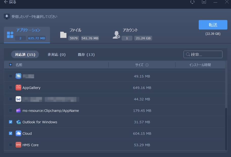Image resolution: width=231 pixels, height=157 pixels.
Task: Click the HMS Core app icon
Action: (18, 145)
